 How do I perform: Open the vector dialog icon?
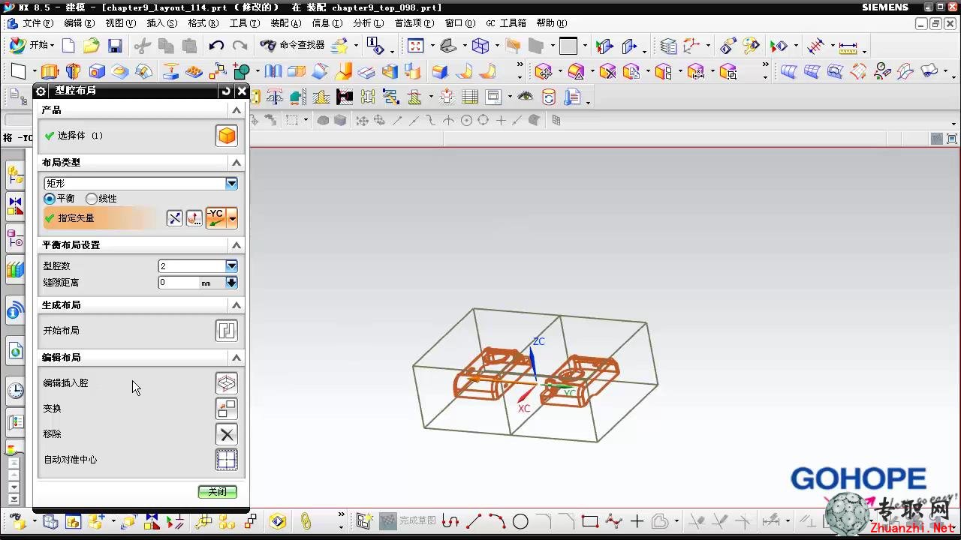pos(194,218)
